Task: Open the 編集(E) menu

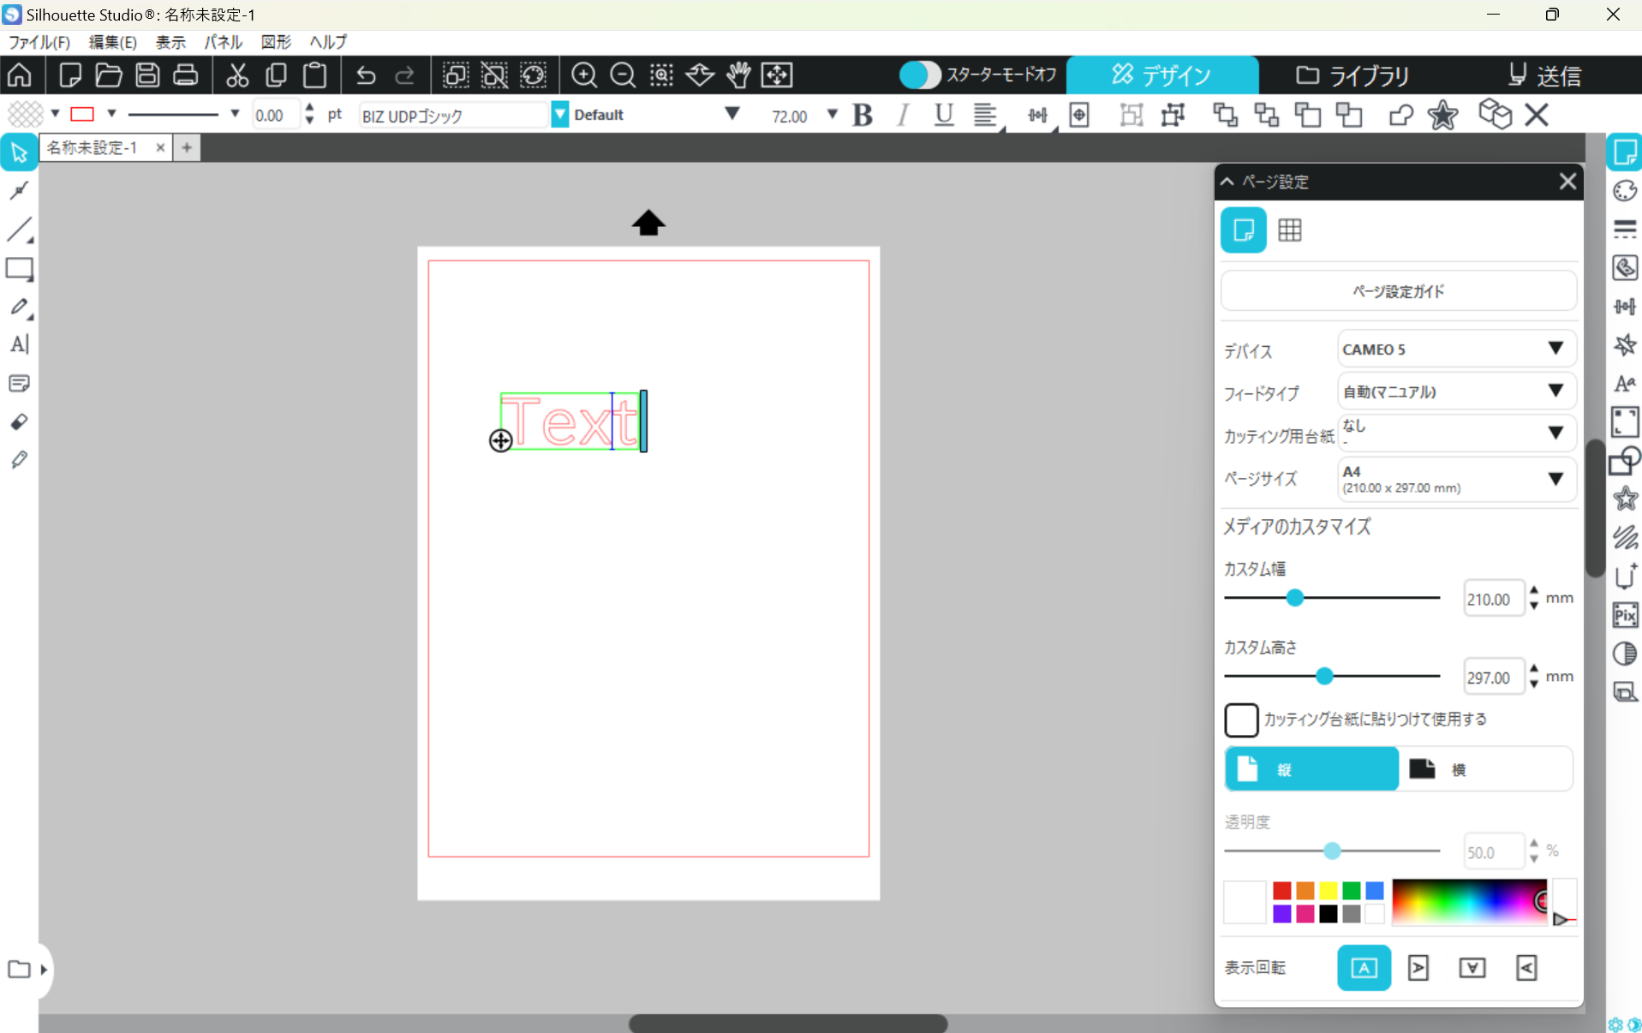Action: (113, 42)
